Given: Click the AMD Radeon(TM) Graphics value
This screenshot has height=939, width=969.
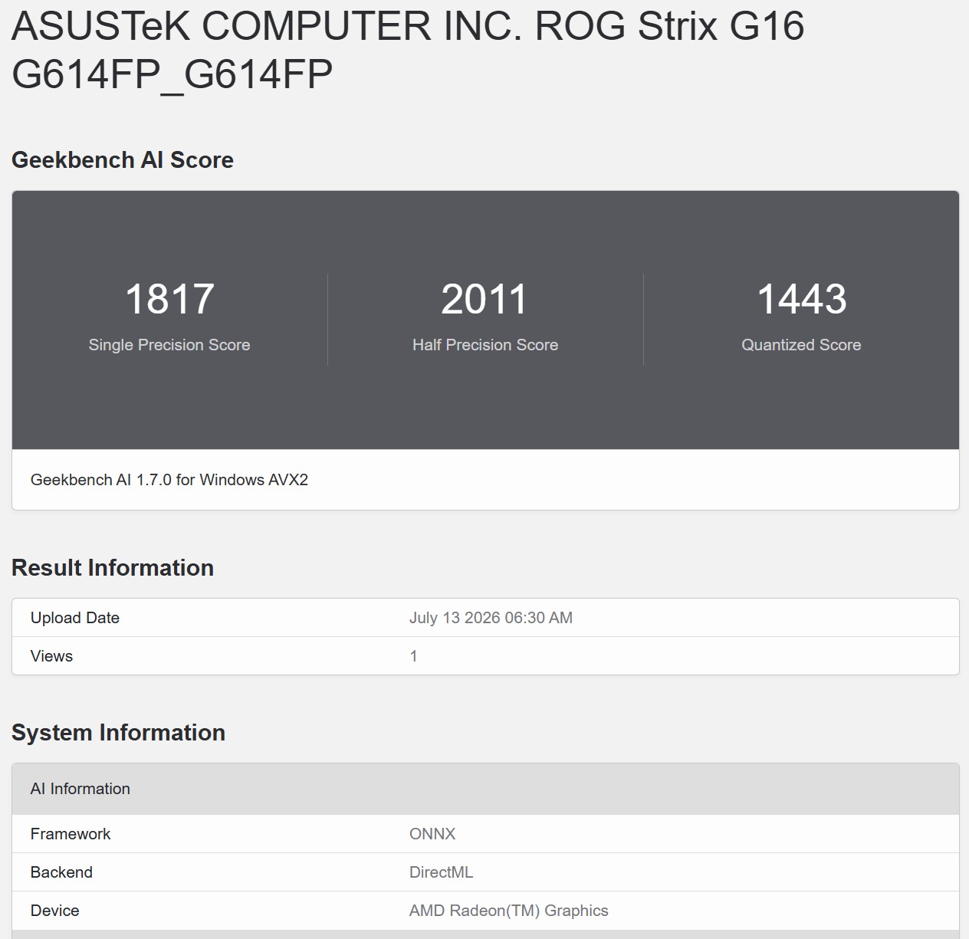Looking at the screenshot, I should coord(509,911).
